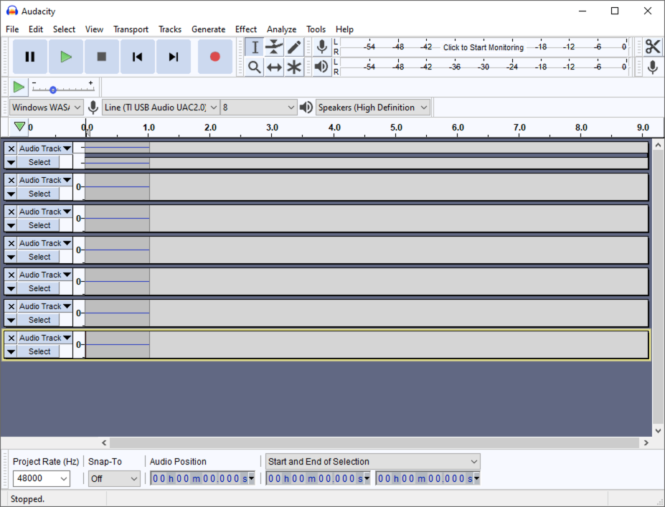Screen dimensions: 665x507
Task: Open the Generate menu
Action: click(208, 29)
